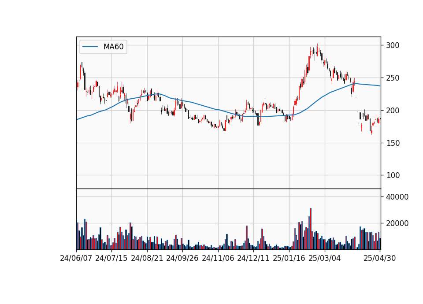Image resolution: width=423 pixels, height=304 pixels.
Task: Click the 300 price axis label
Action: [x=393, y=45]
